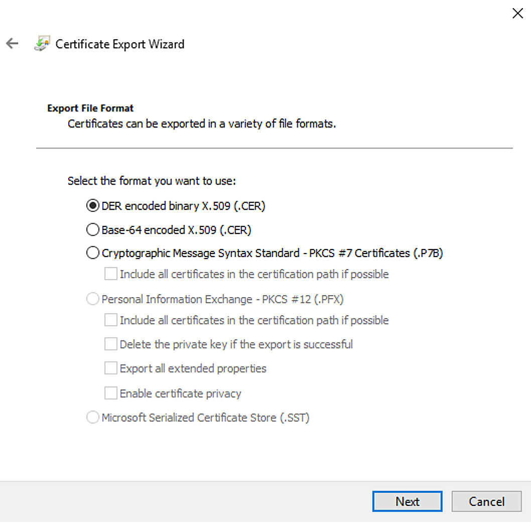Select Microsoft Serialized Certificate Store (.SST)

coord(92,418)
